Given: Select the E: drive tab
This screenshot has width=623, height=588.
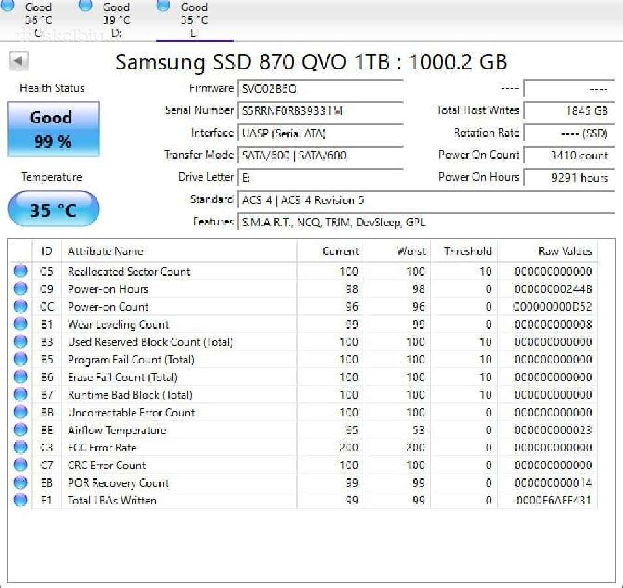Looking at the screenshot, I should coord(195,20).
